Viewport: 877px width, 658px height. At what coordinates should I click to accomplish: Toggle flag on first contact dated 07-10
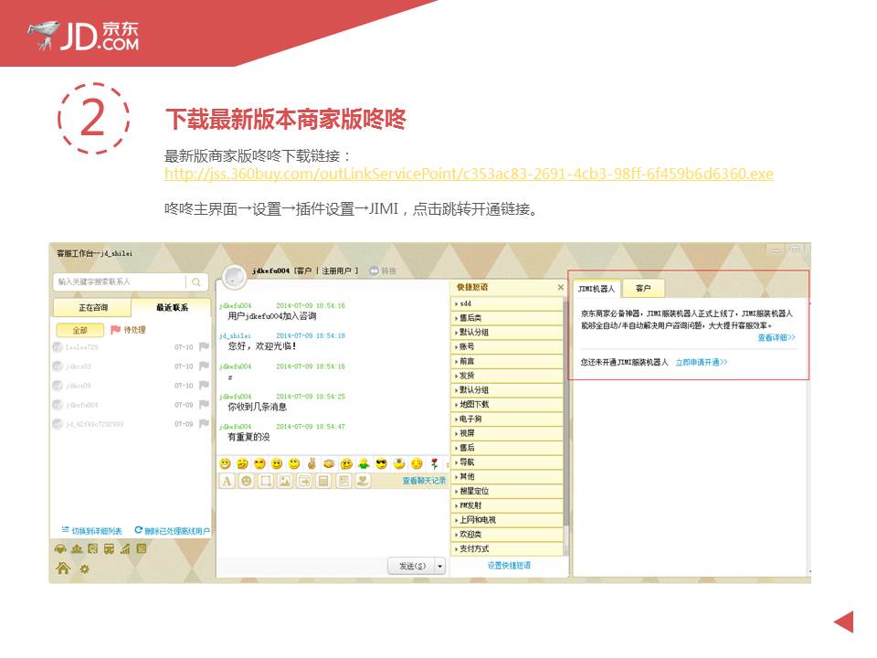204,347
